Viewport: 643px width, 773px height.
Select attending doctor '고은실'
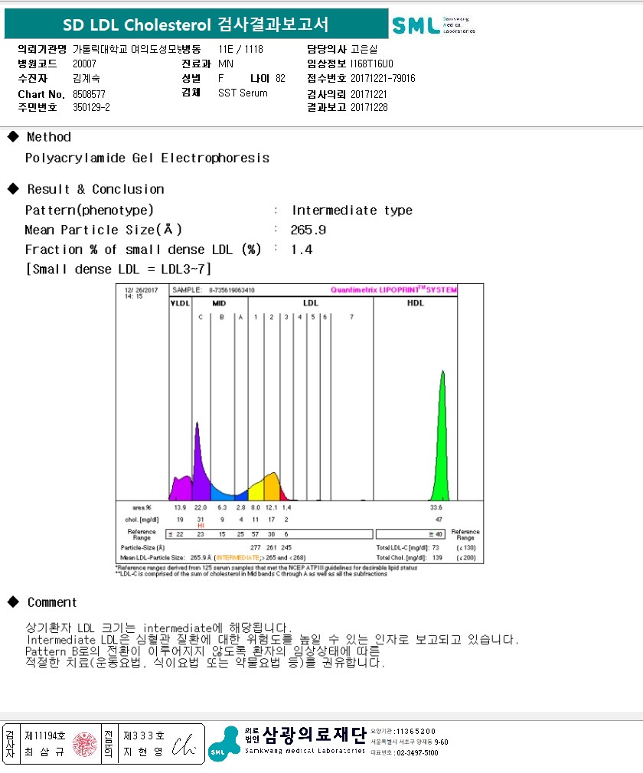[364, 49]
